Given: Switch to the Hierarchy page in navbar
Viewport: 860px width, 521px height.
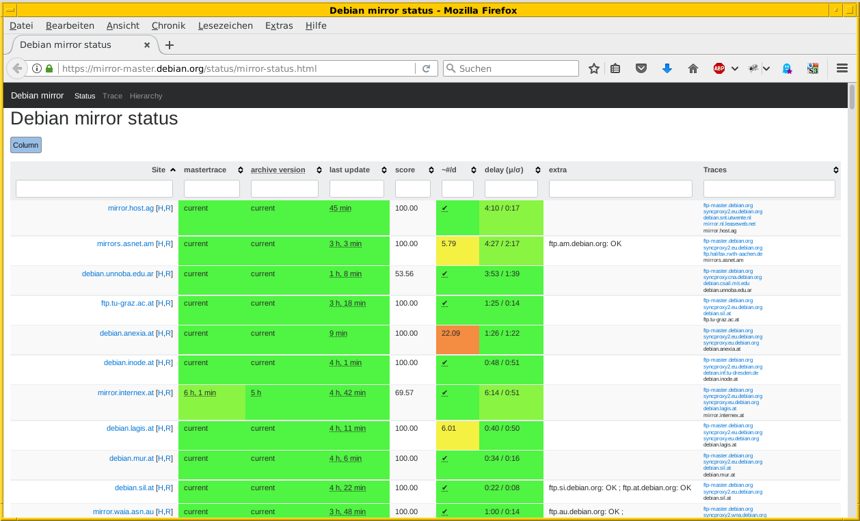Looking at the screenshot, I should click(x=146, y=96).
